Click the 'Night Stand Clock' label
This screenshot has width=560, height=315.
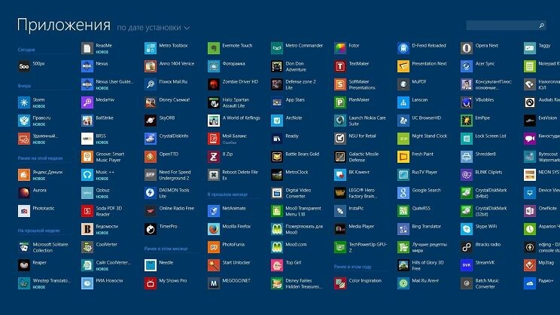(x=430, y=136)
